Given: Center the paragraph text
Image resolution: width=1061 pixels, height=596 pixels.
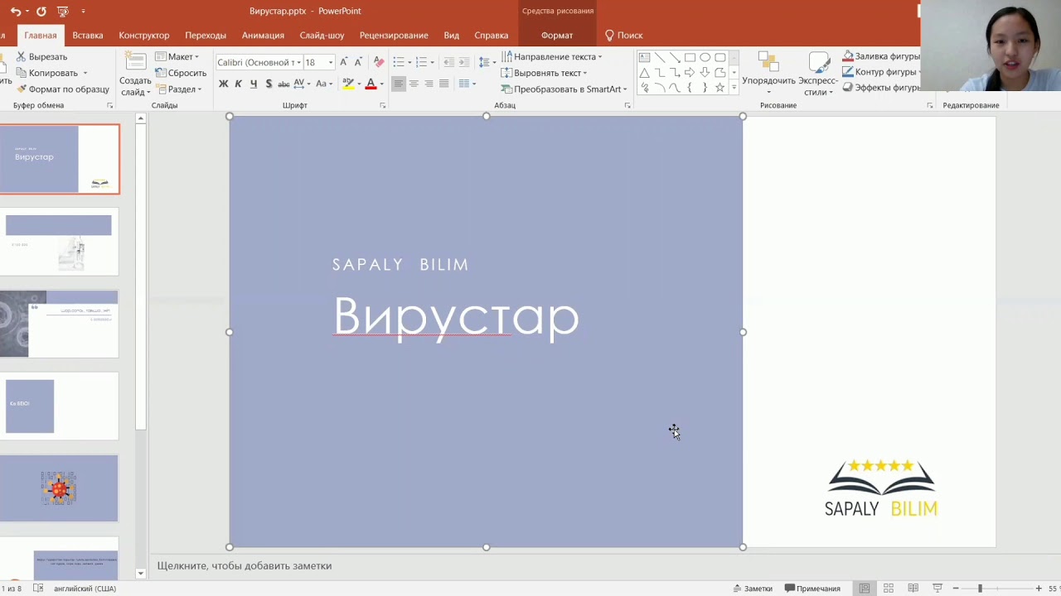Looking at the screenshot, I should [x=414, y=84].
